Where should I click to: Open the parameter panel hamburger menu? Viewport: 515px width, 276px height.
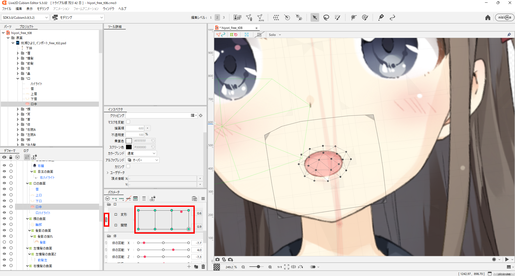[x=203, y=199]
